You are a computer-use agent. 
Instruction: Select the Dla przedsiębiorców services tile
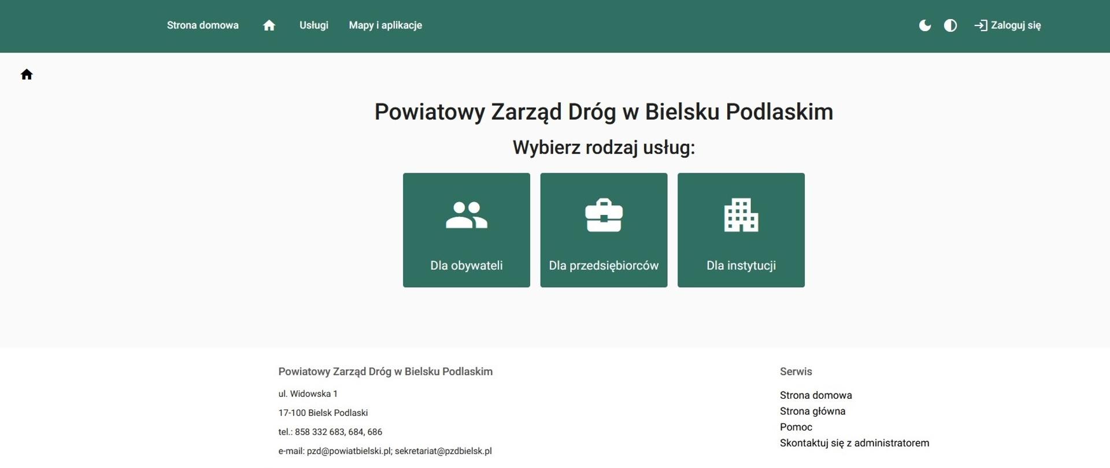(604, 230)
